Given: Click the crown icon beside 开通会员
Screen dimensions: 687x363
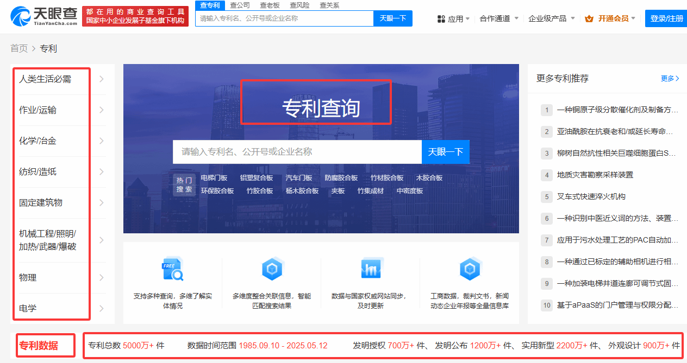Looking at the screenshot, I should pyautogui.click(x=589, y=19).
